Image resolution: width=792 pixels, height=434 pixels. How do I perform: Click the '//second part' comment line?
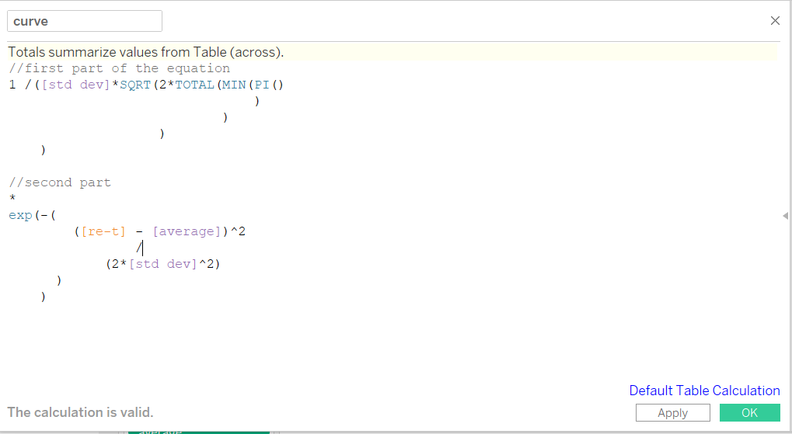coord(60,182)
